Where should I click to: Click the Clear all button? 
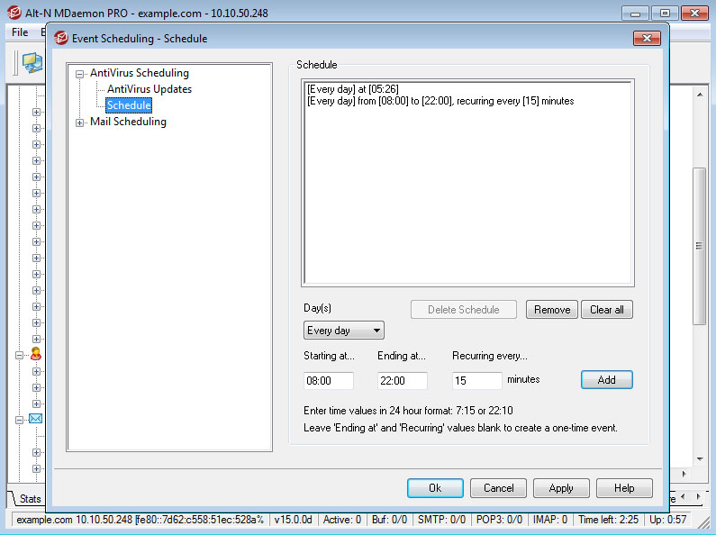coord(606,310)
